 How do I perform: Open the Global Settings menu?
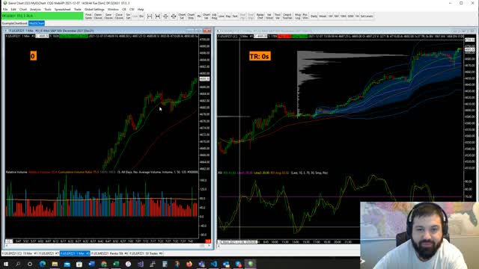94,10
